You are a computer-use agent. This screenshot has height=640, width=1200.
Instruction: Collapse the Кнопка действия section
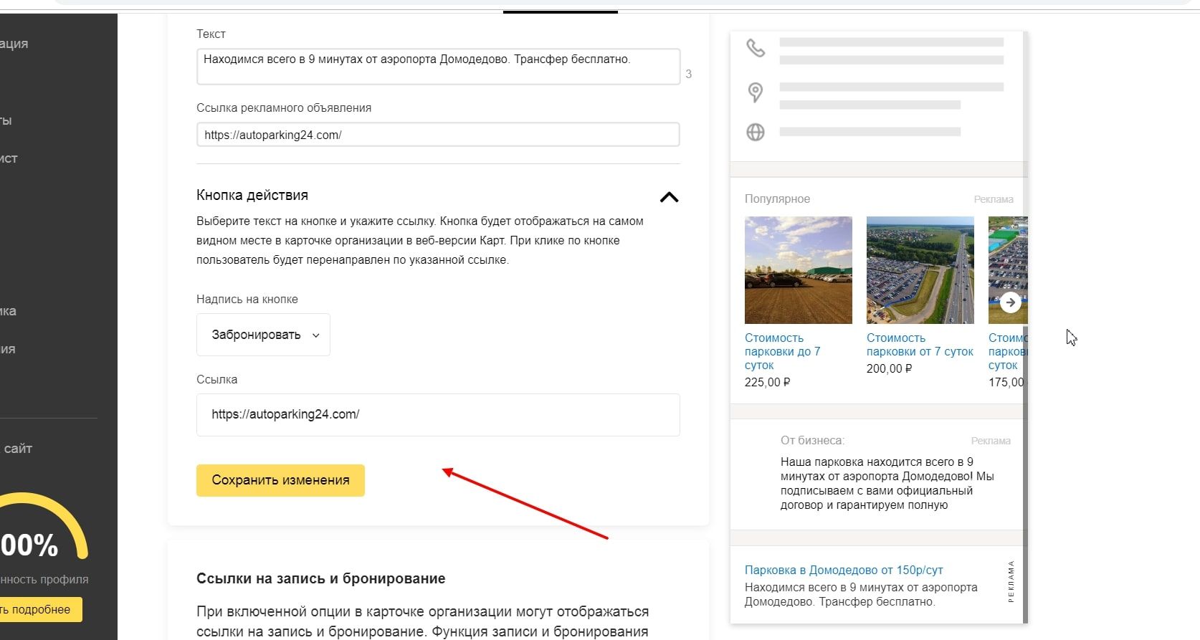pos(668,197)
